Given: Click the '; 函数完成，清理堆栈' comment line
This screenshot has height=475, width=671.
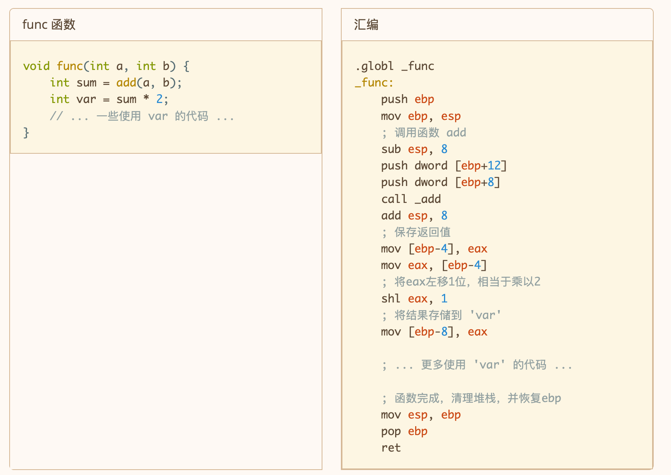Looking at the screenshot, I should tap(471, 398).
